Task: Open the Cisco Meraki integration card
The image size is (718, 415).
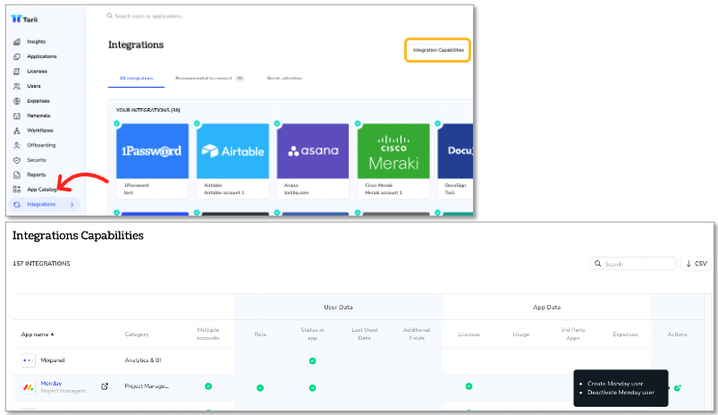Action: coord(393,161)
